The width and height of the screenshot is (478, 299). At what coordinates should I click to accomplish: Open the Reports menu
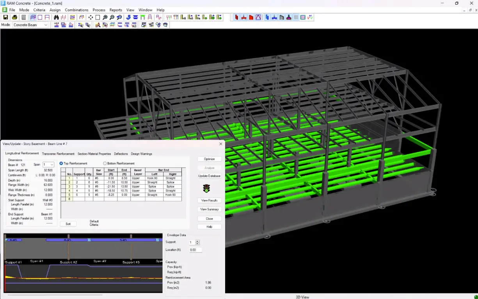point(116,10)
